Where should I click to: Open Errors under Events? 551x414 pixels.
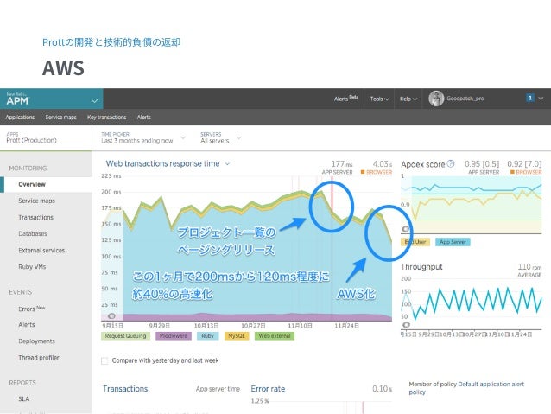32,309
